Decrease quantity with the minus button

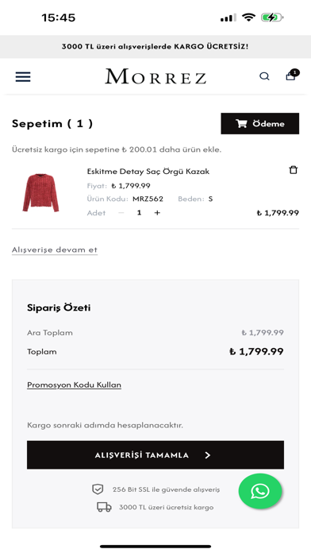point(121,213)
